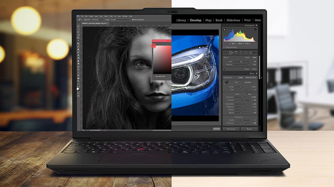Viewport: 334px width, 187px height.
Task: Select the Lasso tool in Photoshop
Action: tap(78, 32)
